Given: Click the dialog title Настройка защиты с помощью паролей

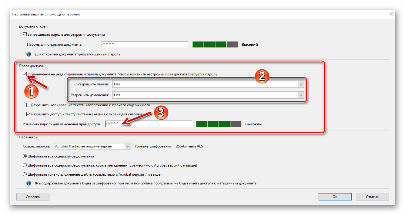Looking at the screenshot, I should [46, 14].
